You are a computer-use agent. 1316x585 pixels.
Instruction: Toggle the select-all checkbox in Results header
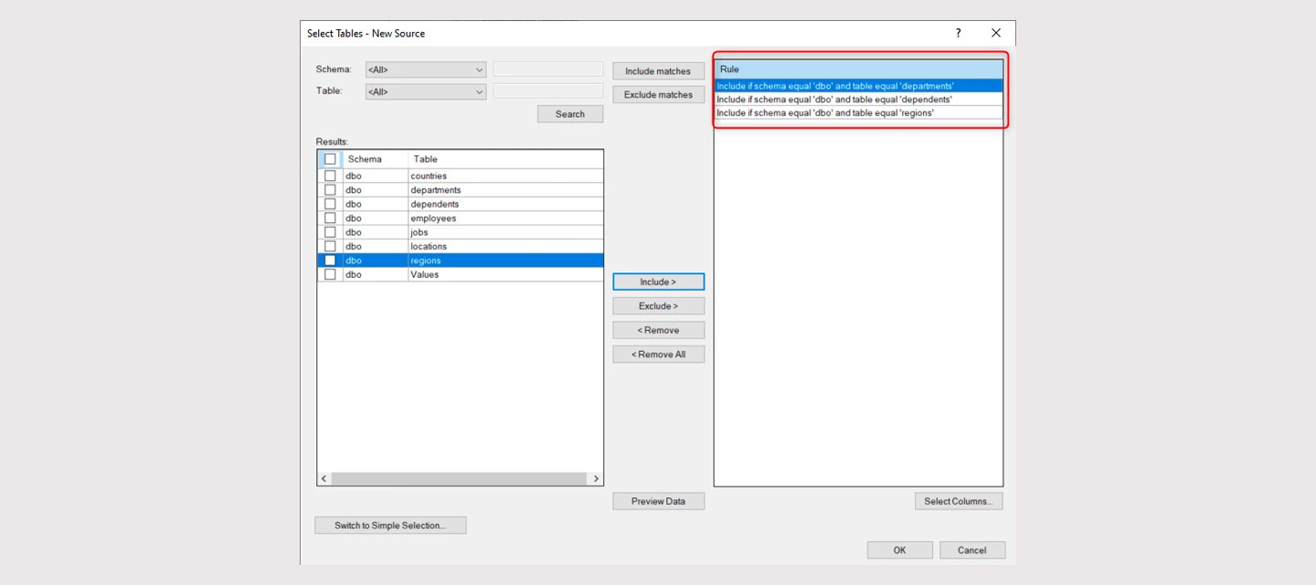tap(330, 159)
